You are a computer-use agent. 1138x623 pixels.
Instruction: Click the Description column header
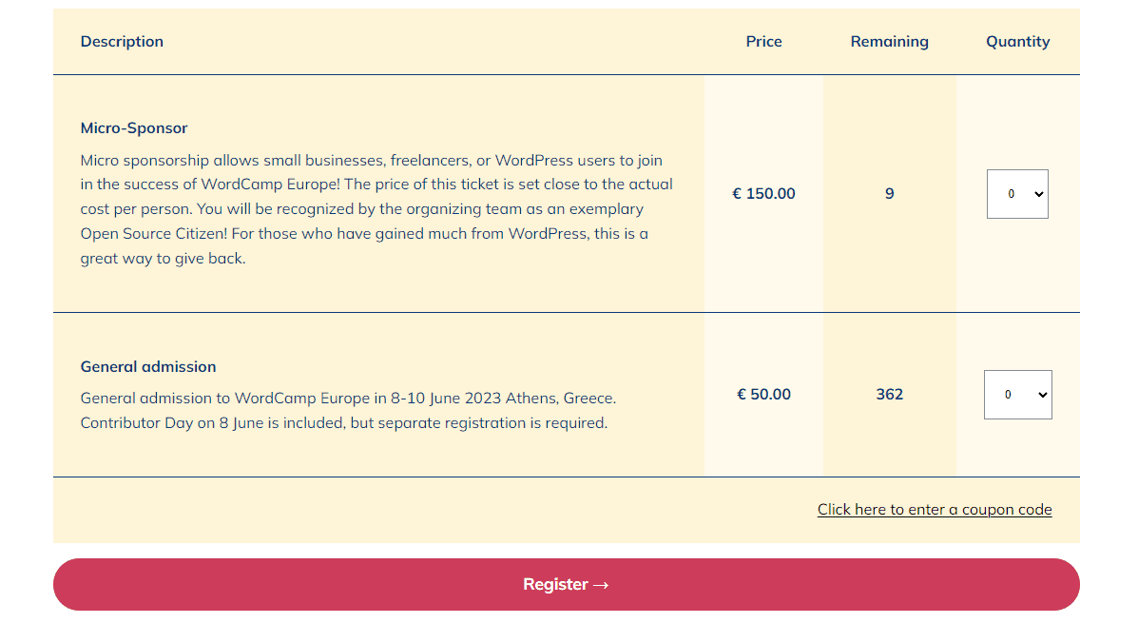pos(122,42)
